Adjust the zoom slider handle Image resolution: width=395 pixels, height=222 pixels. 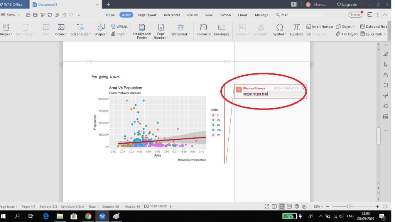349,206
